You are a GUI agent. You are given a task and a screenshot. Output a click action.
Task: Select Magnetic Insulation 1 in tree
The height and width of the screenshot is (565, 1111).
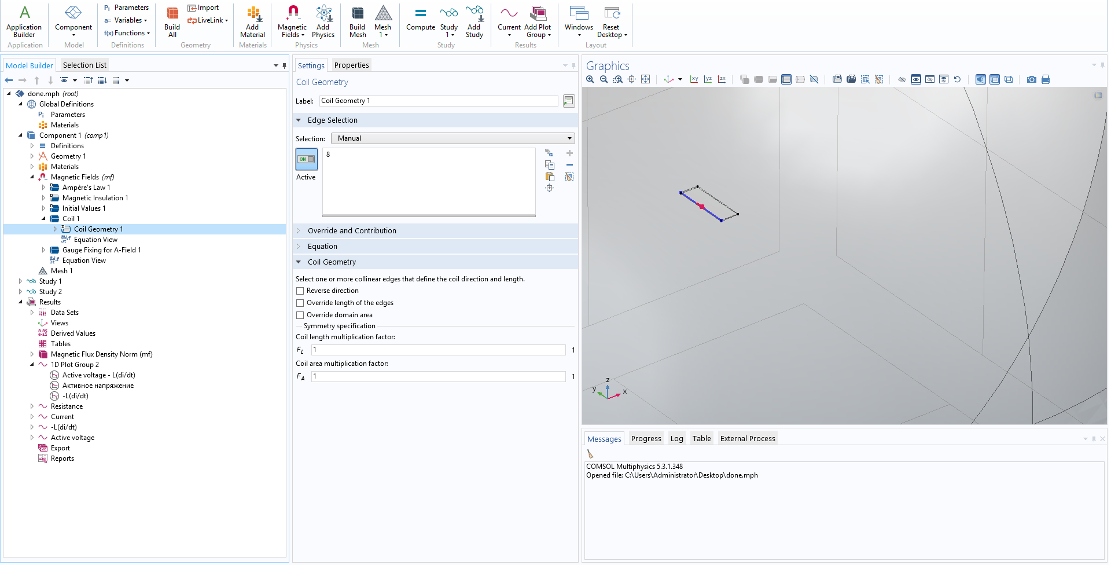click(x=95, y=198)
